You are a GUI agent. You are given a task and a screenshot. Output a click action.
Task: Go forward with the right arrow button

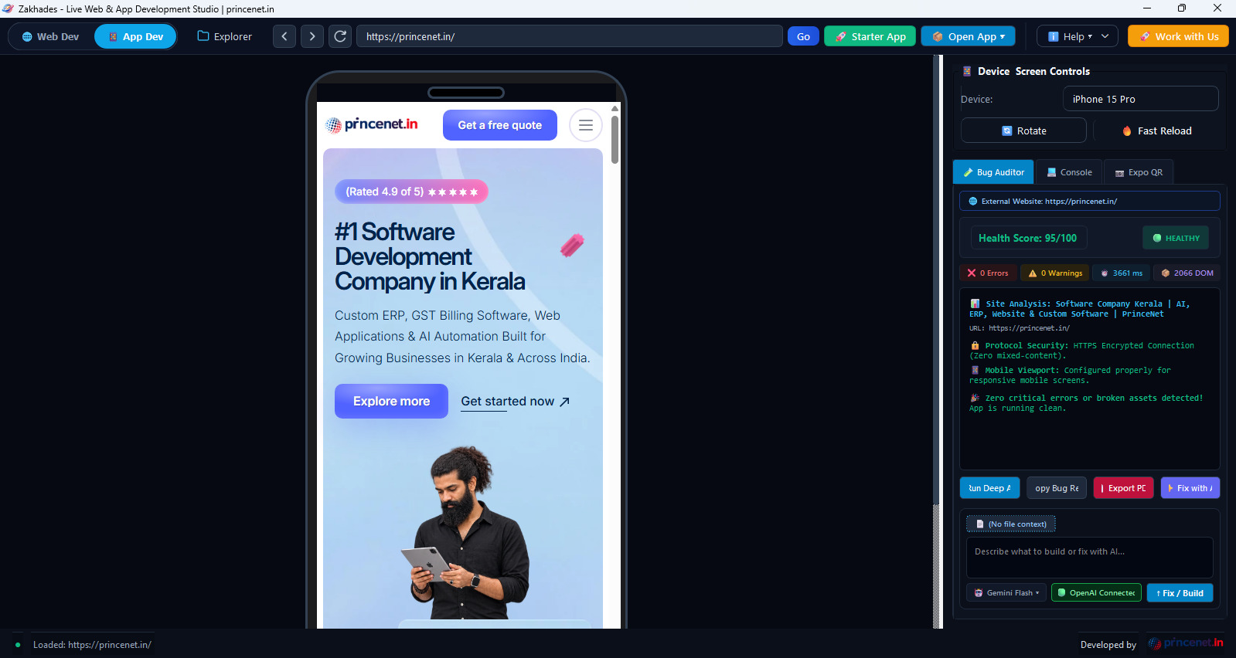(312, 36)
